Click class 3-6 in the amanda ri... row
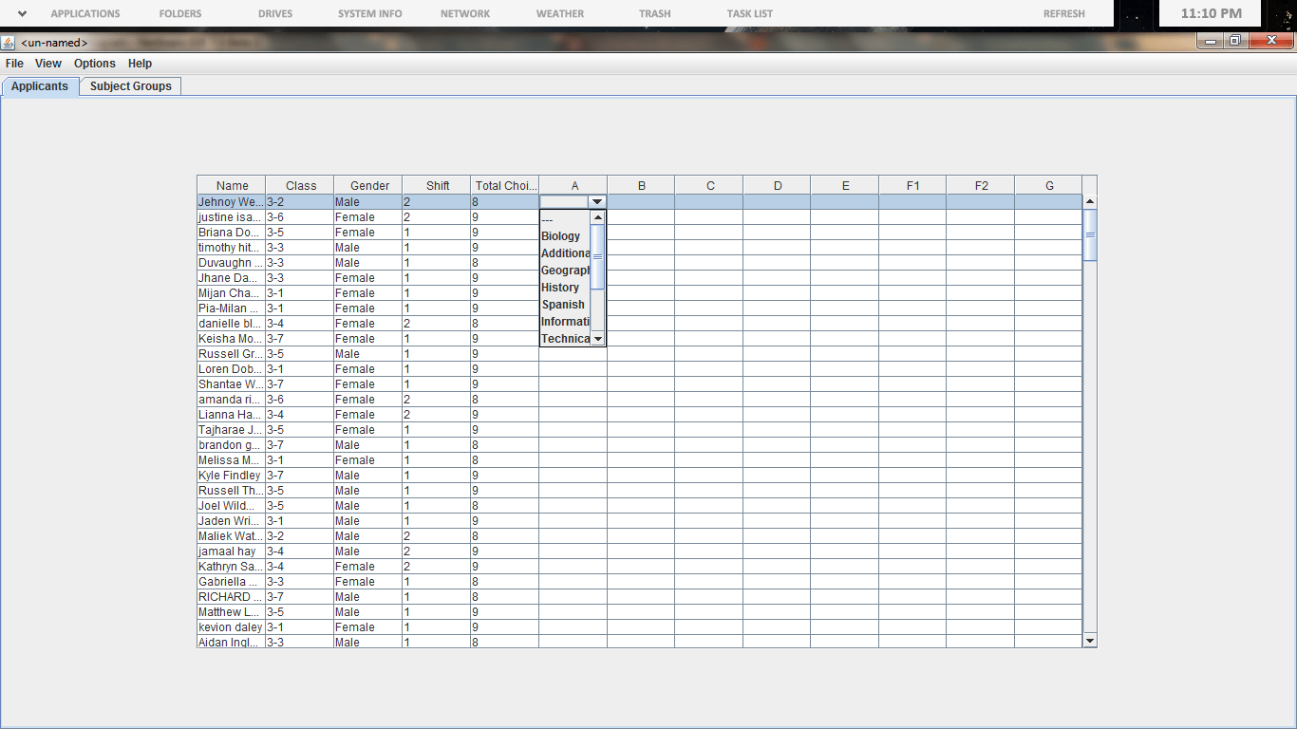The image size is (1297, 729). click(300, 400)
